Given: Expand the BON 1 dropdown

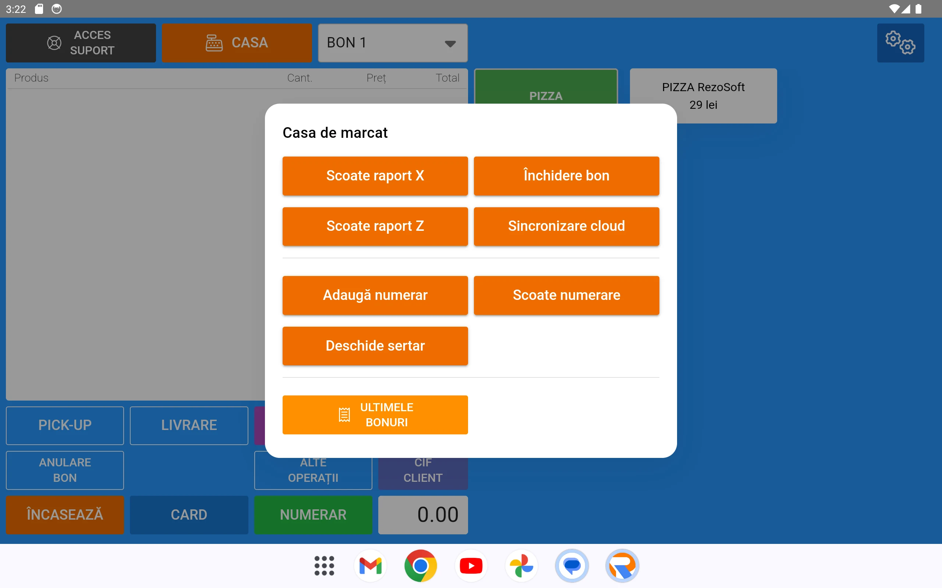Looking at the screenshot, I should 393,43.
